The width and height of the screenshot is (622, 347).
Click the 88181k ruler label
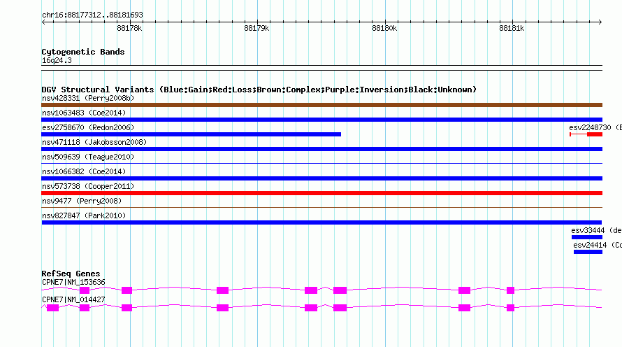coord(512,28)
